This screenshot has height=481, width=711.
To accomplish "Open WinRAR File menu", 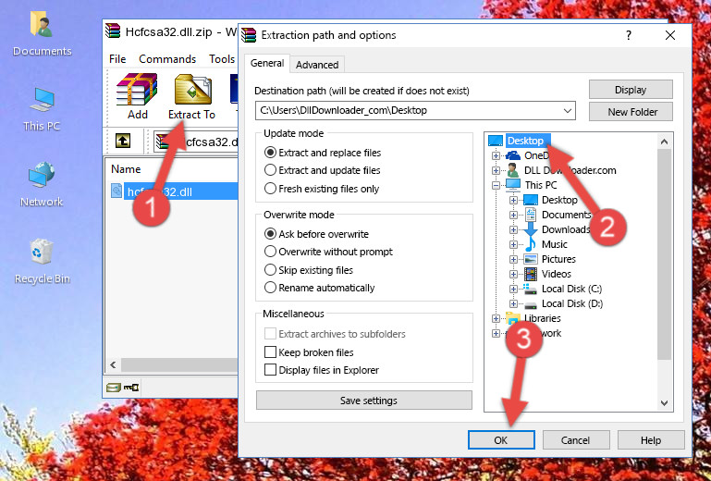I will pos(117,59).
